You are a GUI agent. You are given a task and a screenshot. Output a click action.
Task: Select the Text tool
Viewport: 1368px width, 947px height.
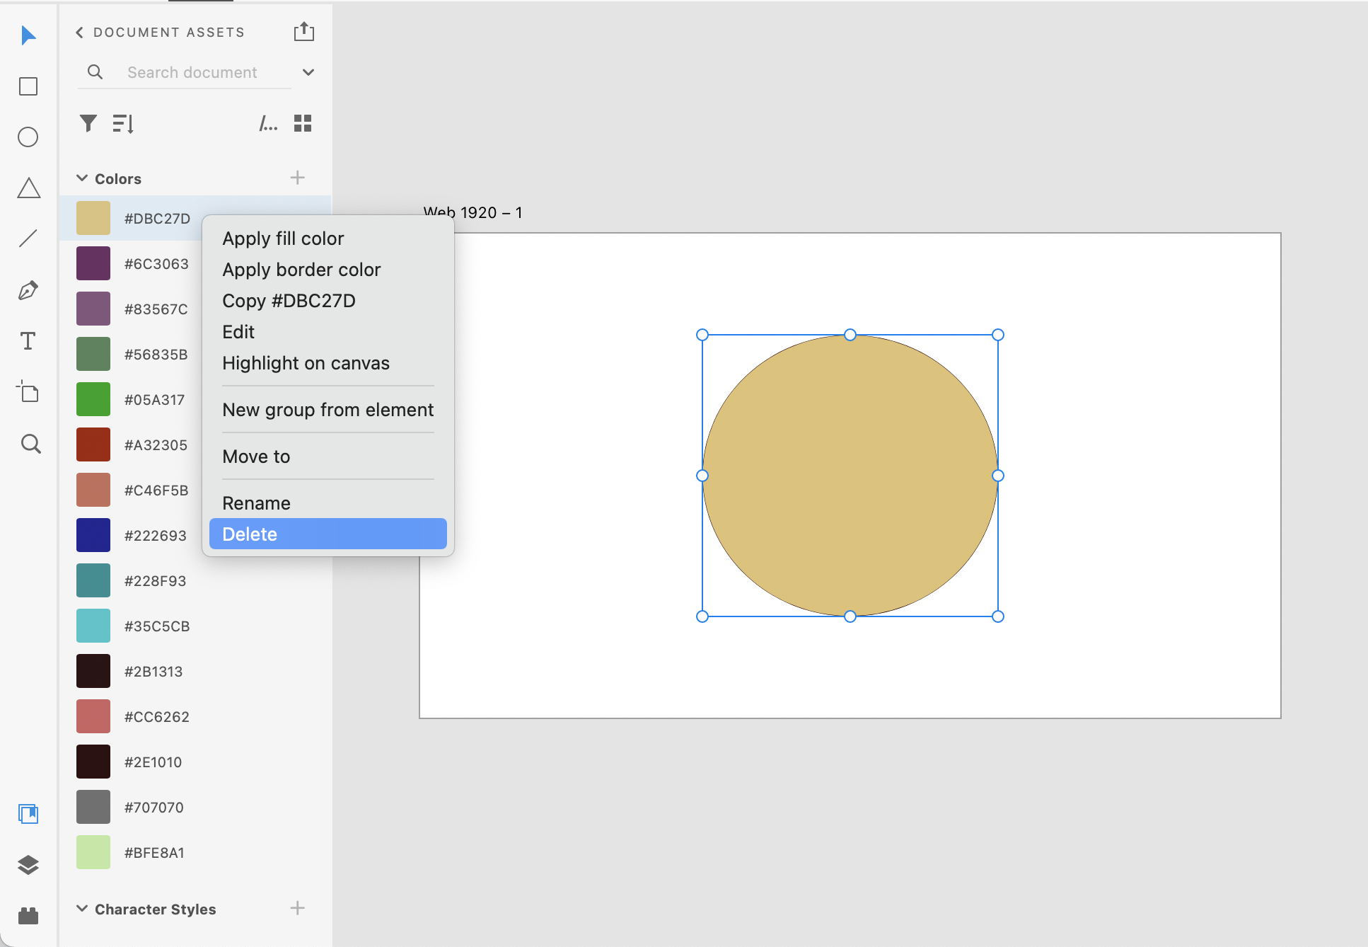(28, 341)
